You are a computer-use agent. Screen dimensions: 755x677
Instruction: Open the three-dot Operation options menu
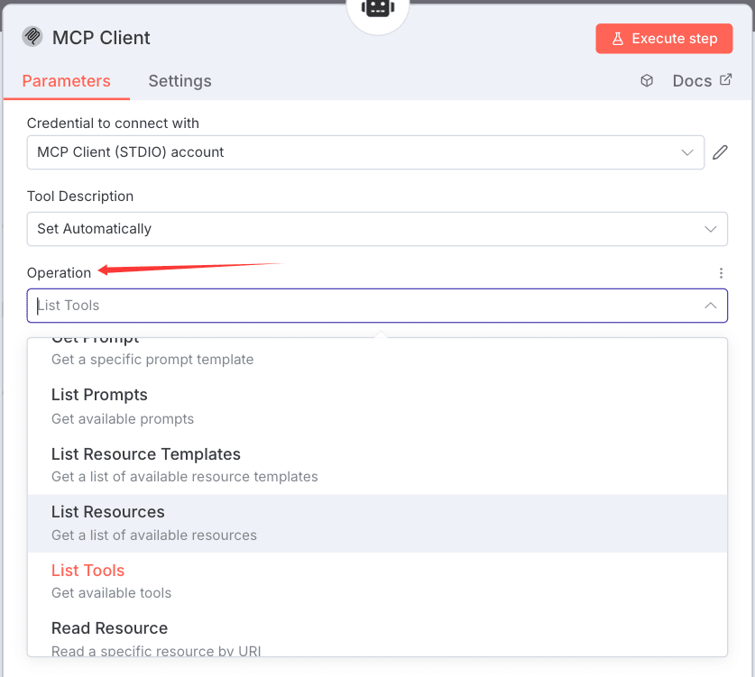(x=720, y=273)
